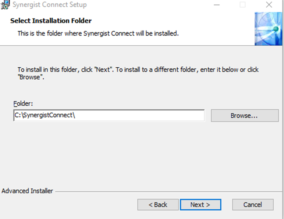Viewport: 284px width, 219px height.
Task: Open the Browse... folder picker
Action: click(x=244, y=116)
